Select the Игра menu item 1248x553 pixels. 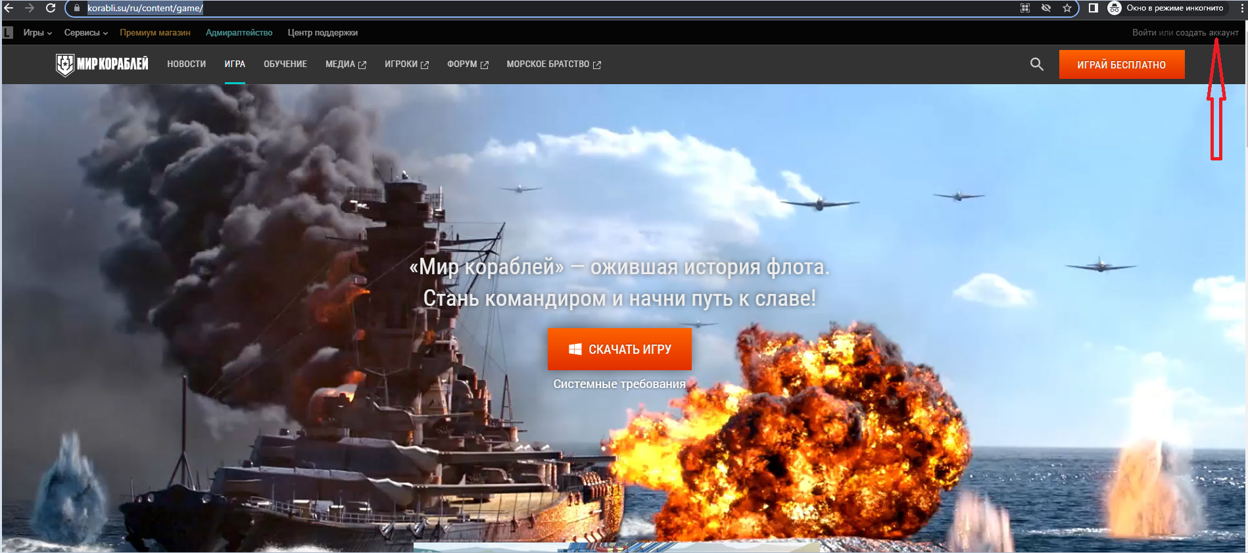pyautogui.click(x=235, y=64)
